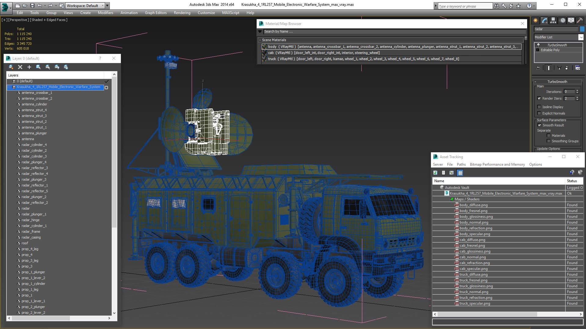
Task: Open Paths menu in Asset Tracking
Action: pos(461,164)
